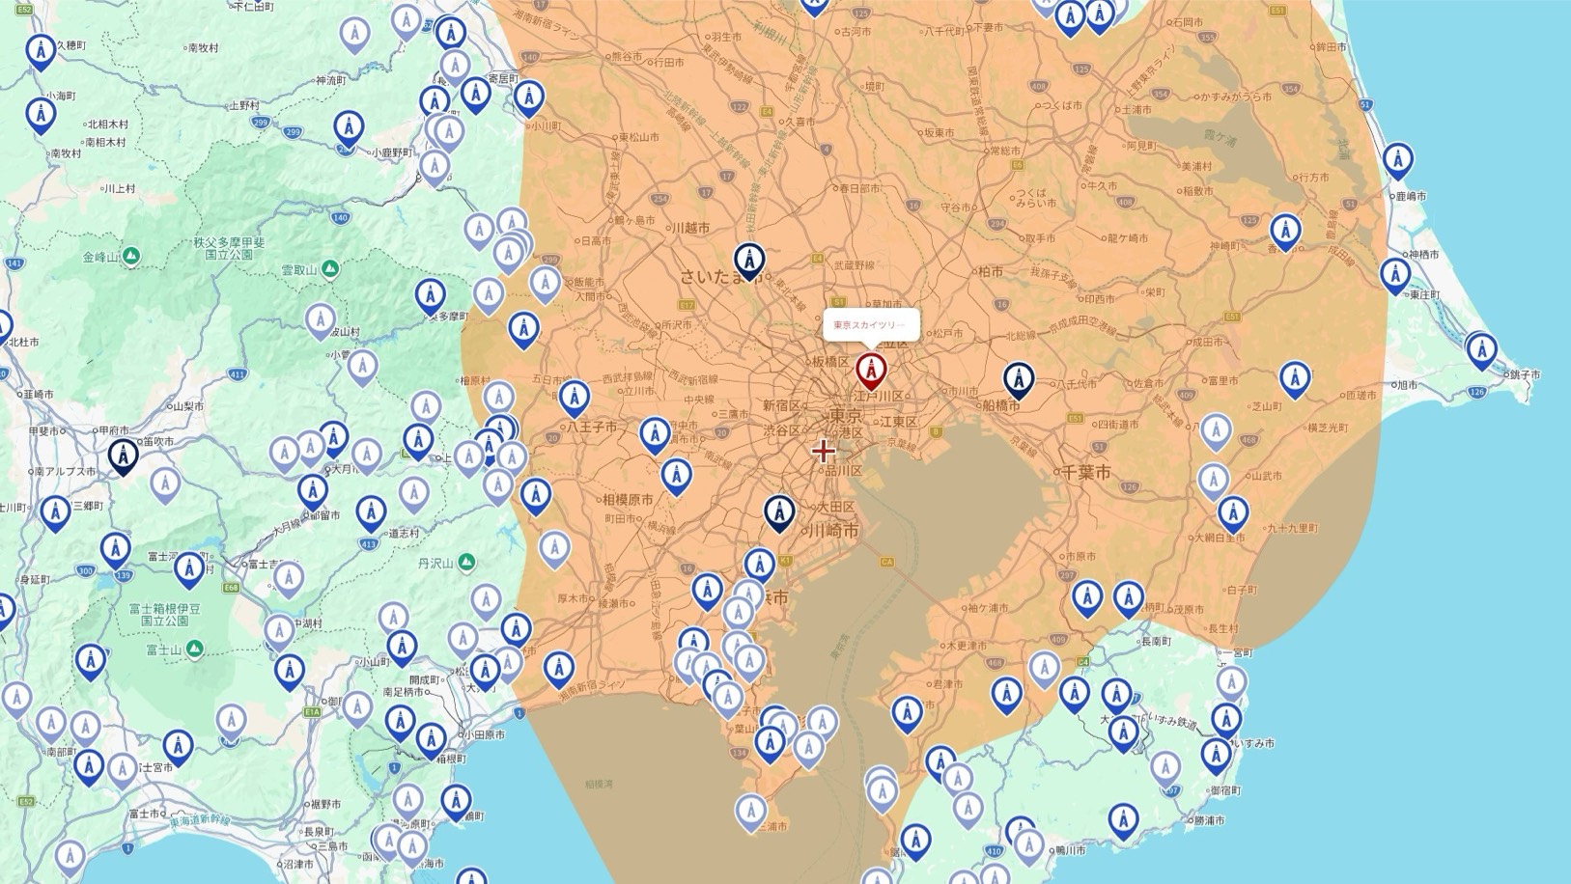The height and width of the screenshot is (884, 1571).
Task: Click the blue tower marker near 銚子市
Action: [1481, 350]
